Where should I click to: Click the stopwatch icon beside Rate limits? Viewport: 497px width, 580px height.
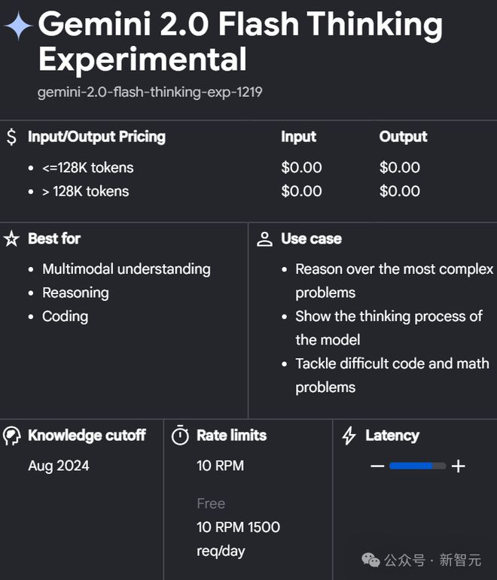pos(181,435)
